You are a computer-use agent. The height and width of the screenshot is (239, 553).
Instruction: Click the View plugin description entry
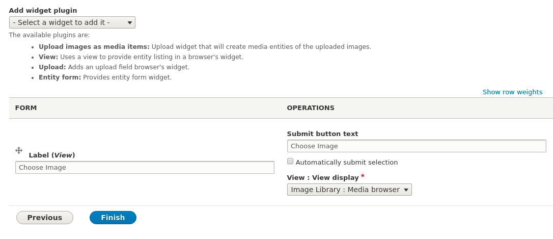coord(141,57)
